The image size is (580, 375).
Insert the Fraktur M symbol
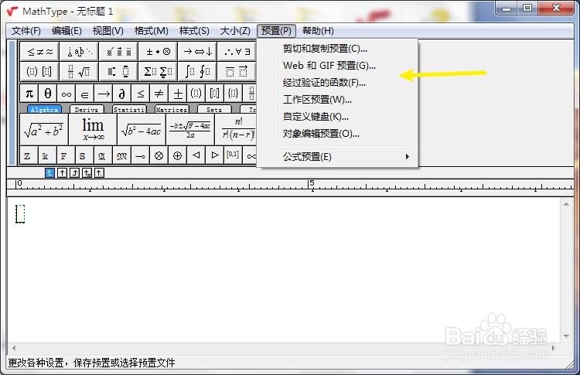coord(121,155)
